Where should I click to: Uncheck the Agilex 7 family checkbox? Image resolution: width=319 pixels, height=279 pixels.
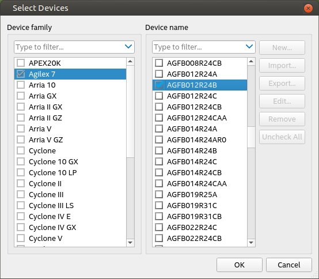(21, 74)
